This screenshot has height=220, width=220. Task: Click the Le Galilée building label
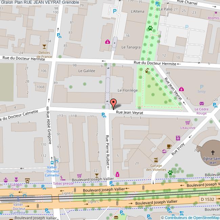click(x=87, y=71)
